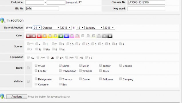Toggle the main Truck category checkbox

pos(28,68)
